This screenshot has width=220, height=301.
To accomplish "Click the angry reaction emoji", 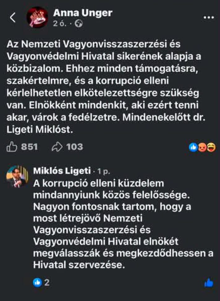I will [202, 147].
